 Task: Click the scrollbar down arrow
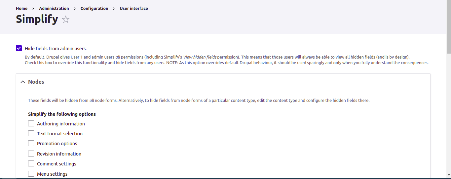coord(449,175)
